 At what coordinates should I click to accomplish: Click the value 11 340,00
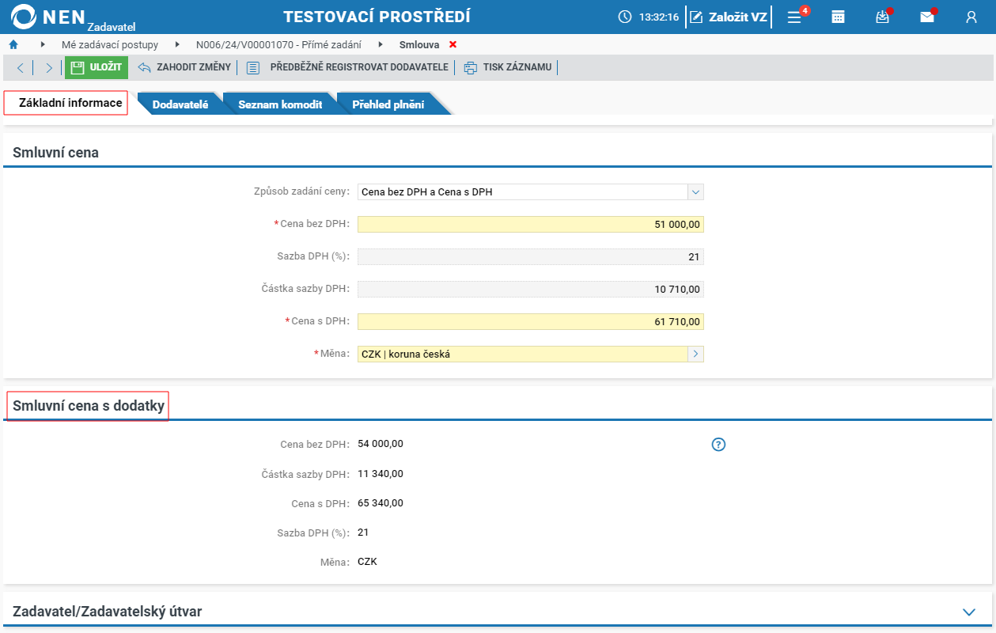point(381,474)
